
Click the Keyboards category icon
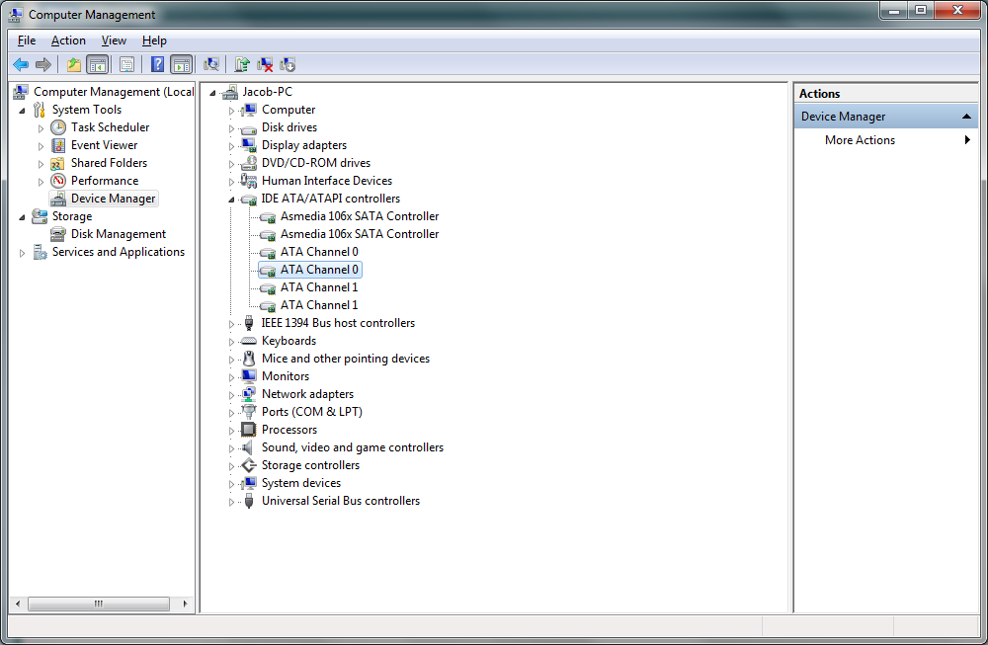point(249,341)
